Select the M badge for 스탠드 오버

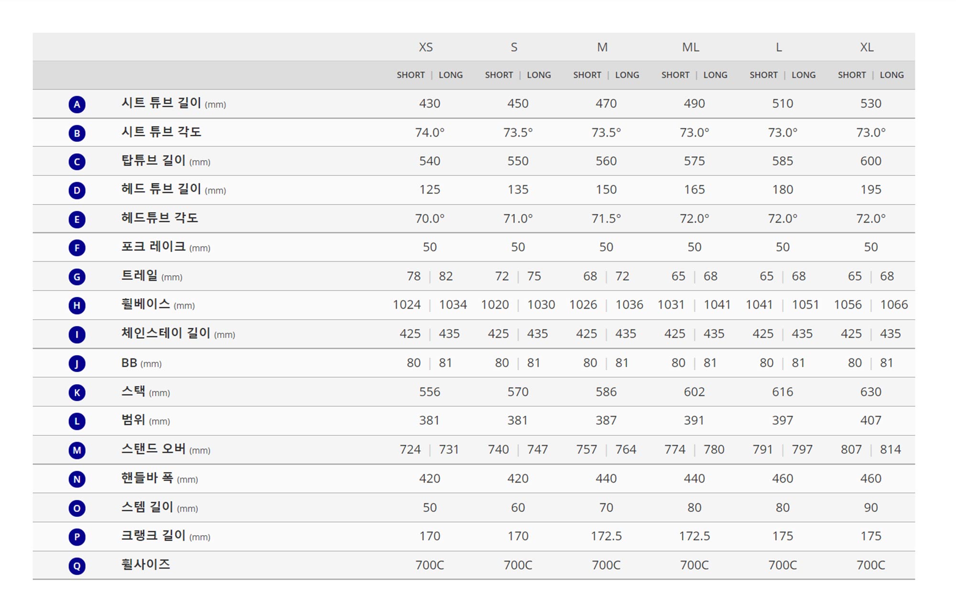click(x=77, y=450)
